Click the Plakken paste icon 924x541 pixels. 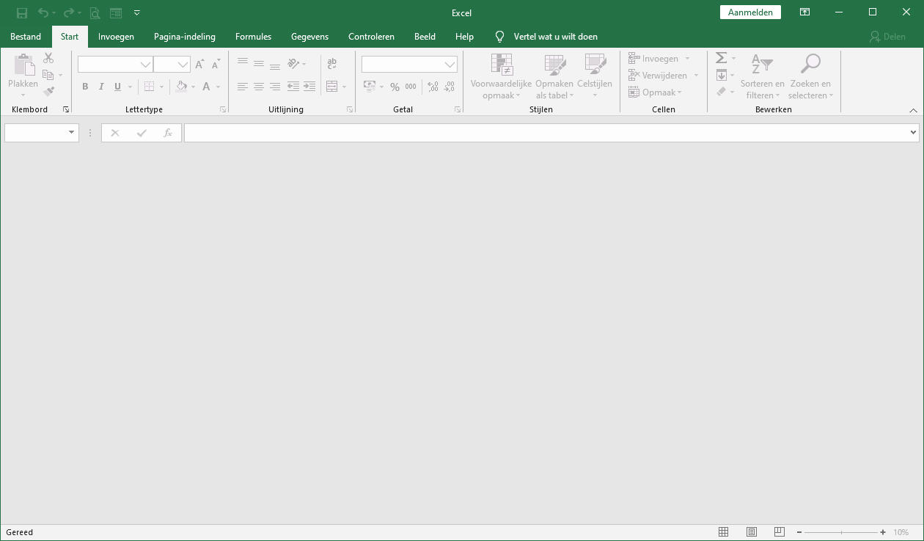pyautogui.click(x=23, y=66)
